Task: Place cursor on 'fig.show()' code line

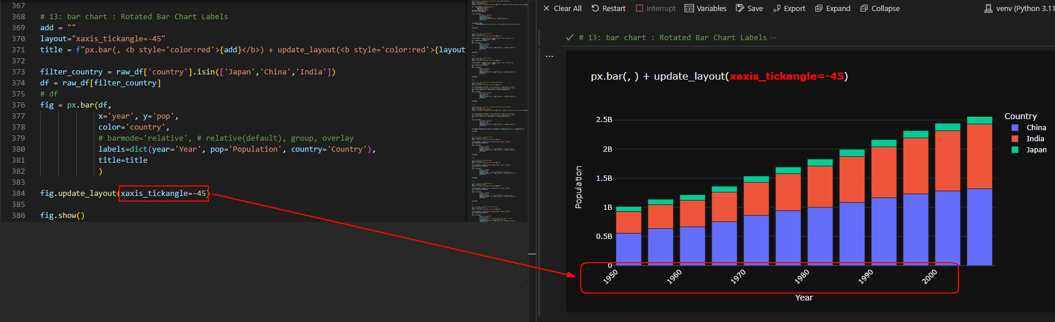Action: tap(62, 216)
